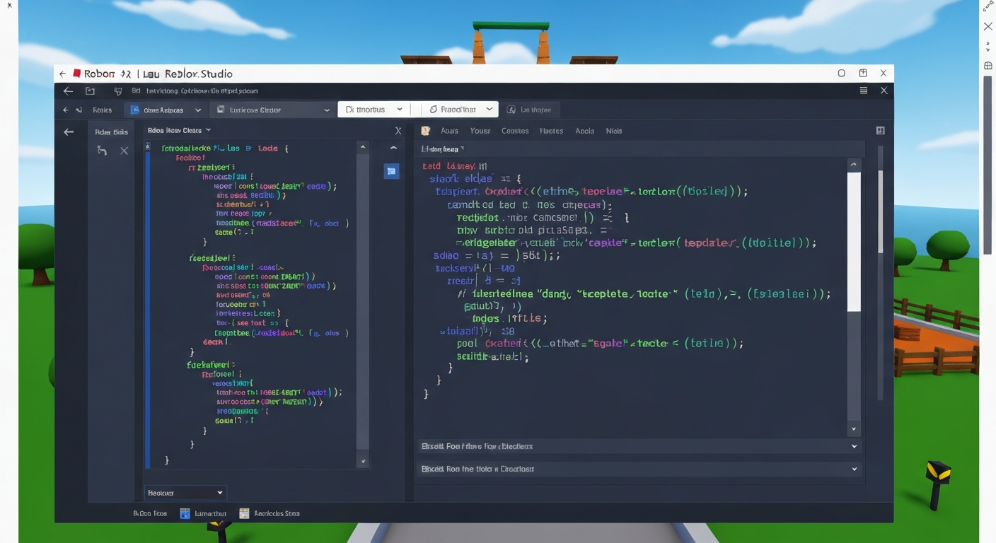The height and width of the screenshot is (543, 996).
Task: Open the white 'Dx tinortus' dropdown
Action: click(373, 110)
